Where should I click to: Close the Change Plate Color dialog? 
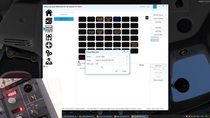(x=128, y=51)
